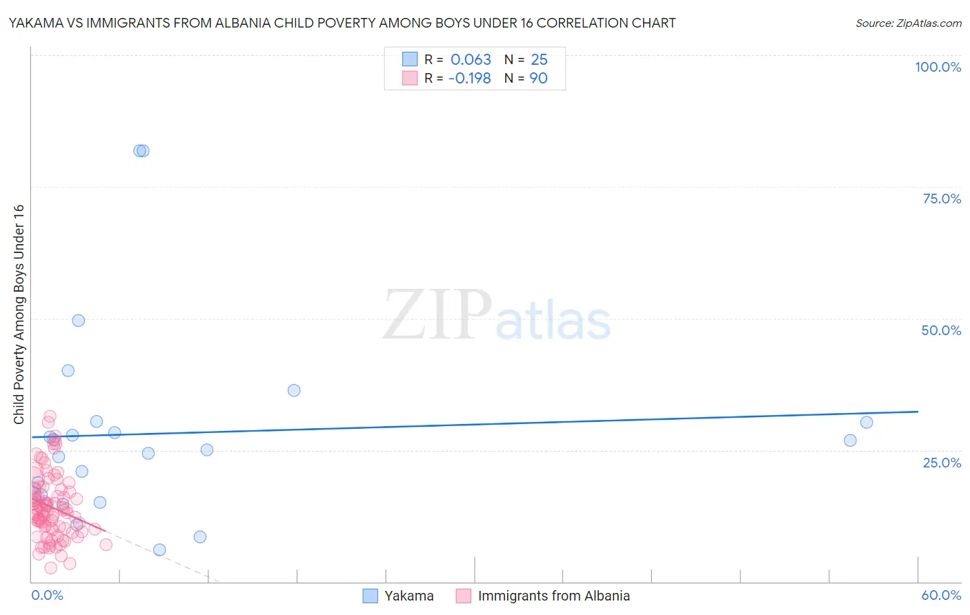Click the rightmost blue data point
The width and height of the screenshot is (970, 615).
[x=867, y=423]
